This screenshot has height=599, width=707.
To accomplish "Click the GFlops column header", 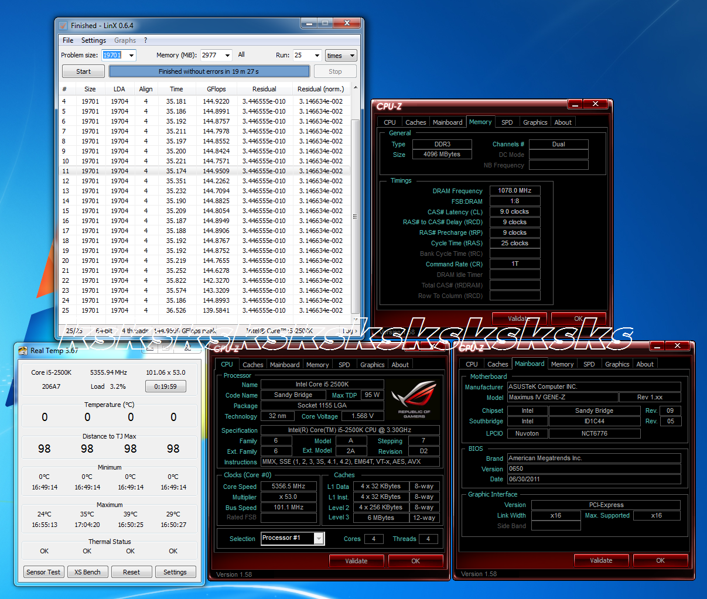I will click(x=216, y=89).
